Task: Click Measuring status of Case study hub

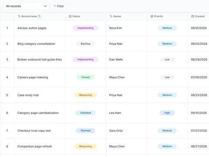Action: (x=85, y=95)
